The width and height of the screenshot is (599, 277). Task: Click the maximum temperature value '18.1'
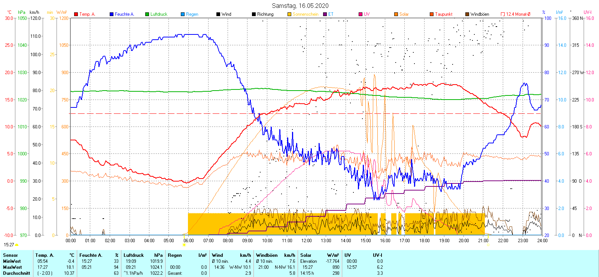tap(70, 267)
